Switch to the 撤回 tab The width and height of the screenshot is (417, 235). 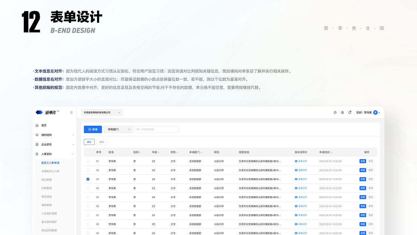[102, 142]
